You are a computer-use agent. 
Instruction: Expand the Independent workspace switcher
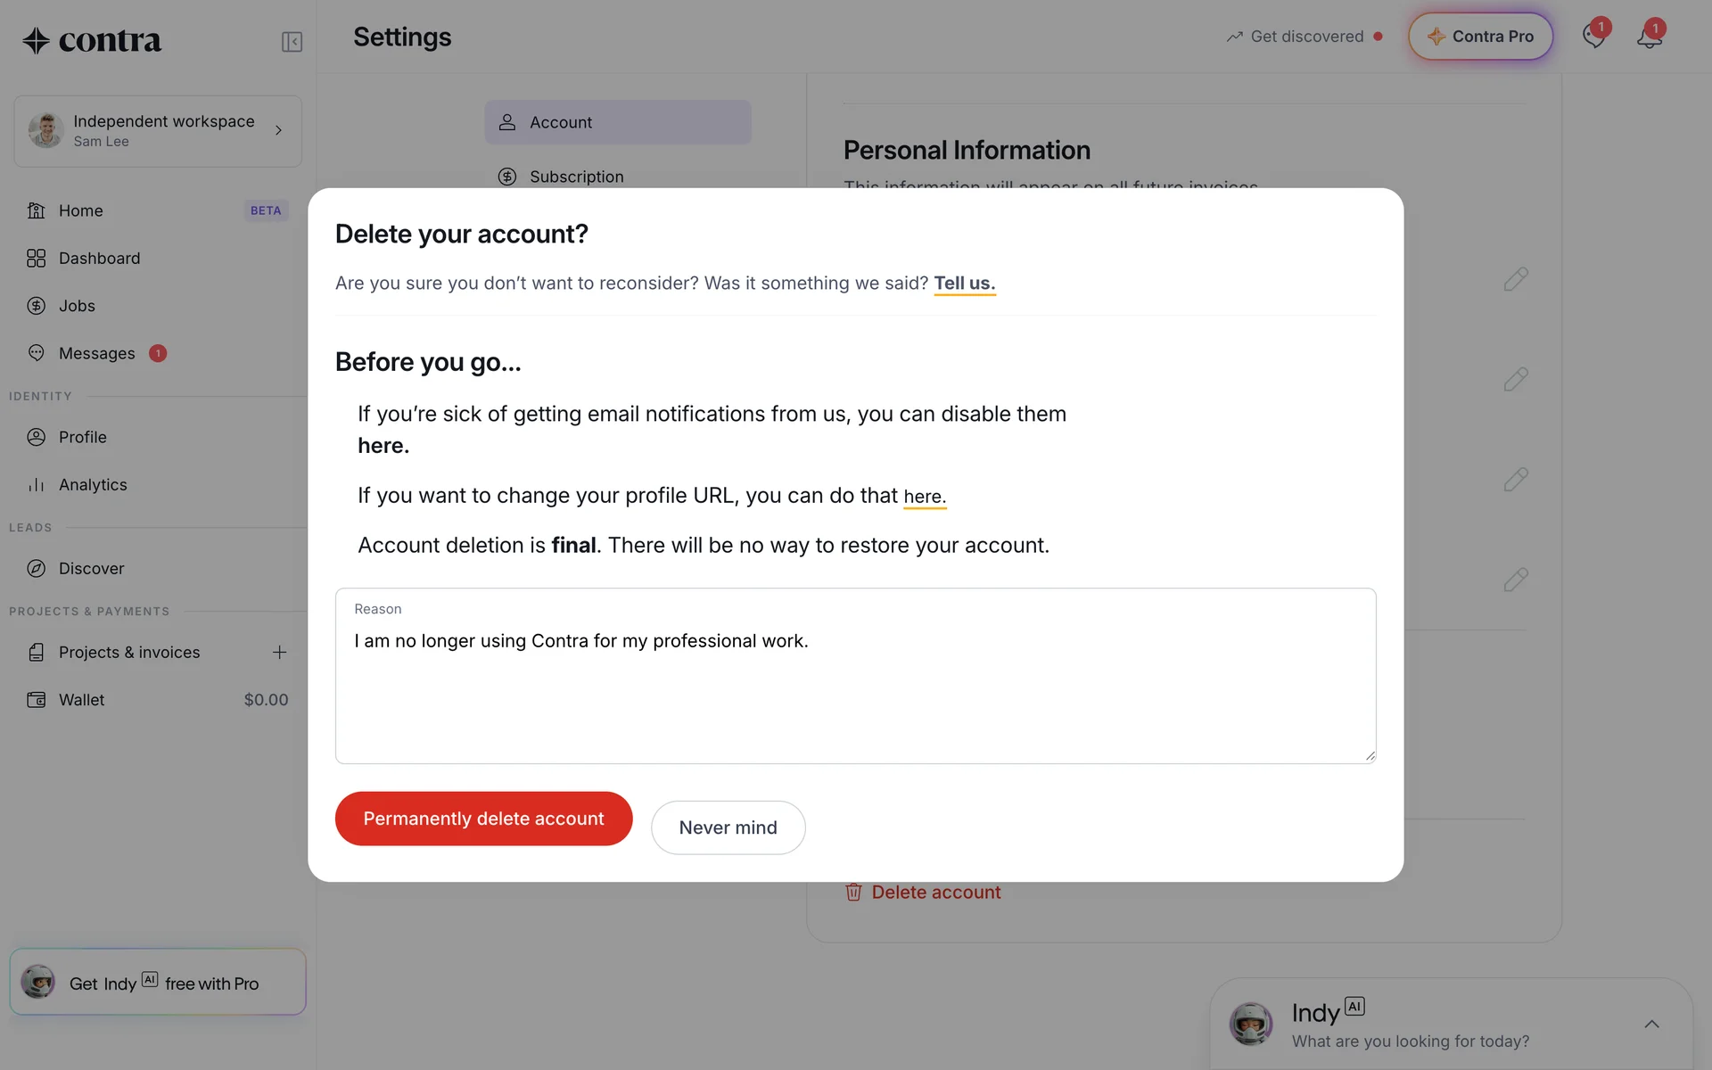coord(158,131)
